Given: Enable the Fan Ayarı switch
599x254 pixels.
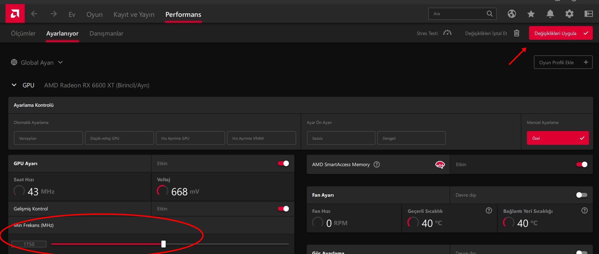Looking at the screenshot, I should [582, 195].
